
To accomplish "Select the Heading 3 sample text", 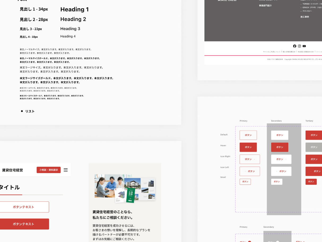I will 70,29.
